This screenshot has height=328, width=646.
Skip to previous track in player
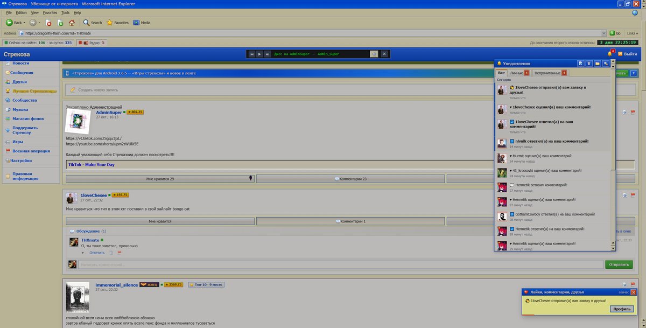(x=251, y=54)
